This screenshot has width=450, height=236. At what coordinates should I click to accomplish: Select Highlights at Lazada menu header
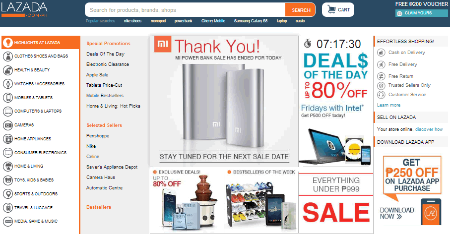point(41,43)
